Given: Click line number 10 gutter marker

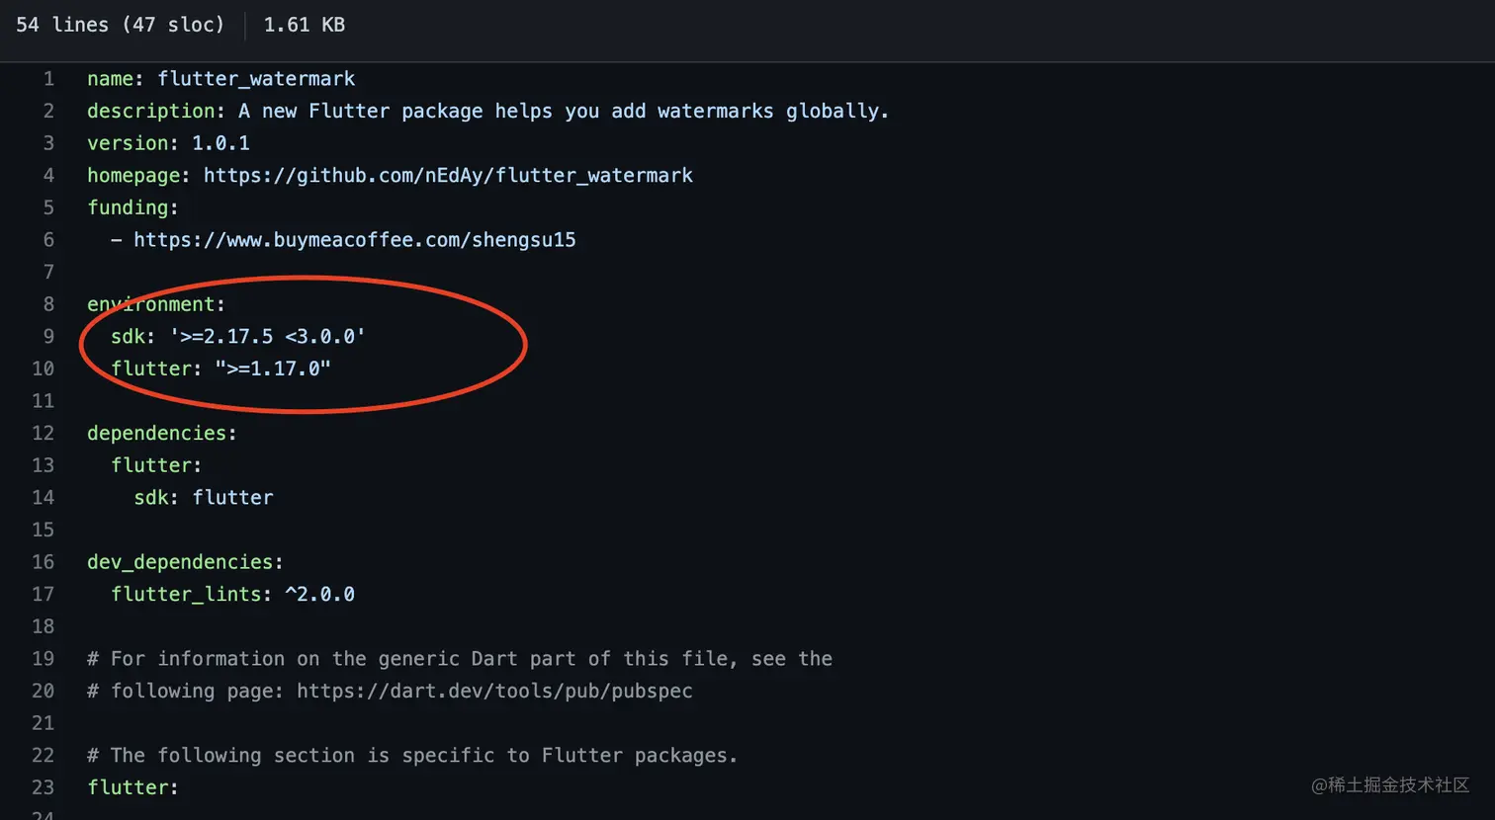Looking at the screenshot, I should point(44,369).
